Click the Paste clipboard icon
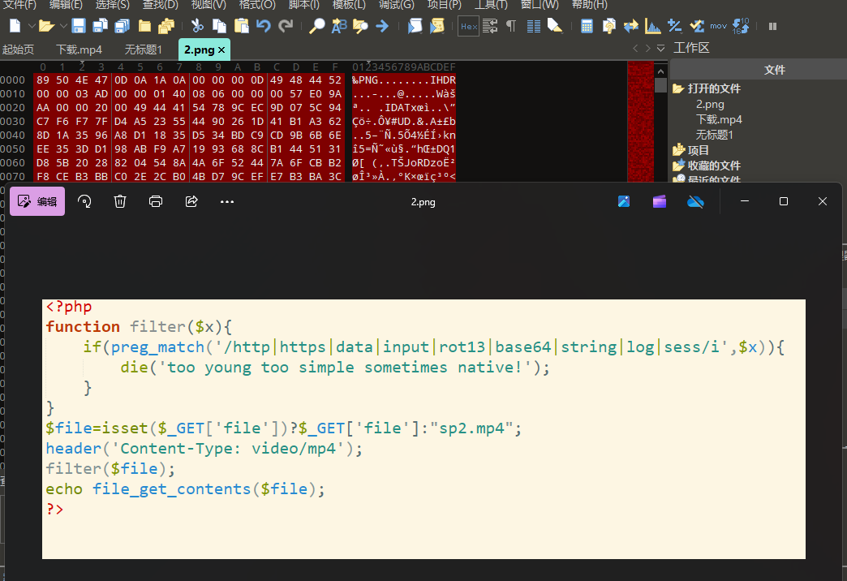This screenshot has height=581, width=847. pyautogui.click(x=242, y=25)
